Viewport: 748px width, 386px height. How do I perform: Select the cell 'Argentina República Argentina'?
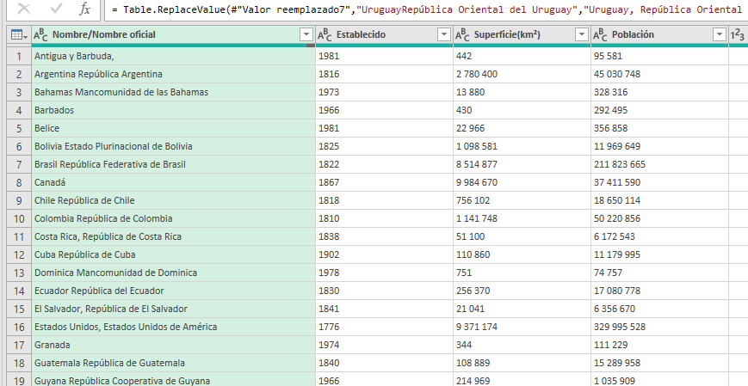coord(172,74)
